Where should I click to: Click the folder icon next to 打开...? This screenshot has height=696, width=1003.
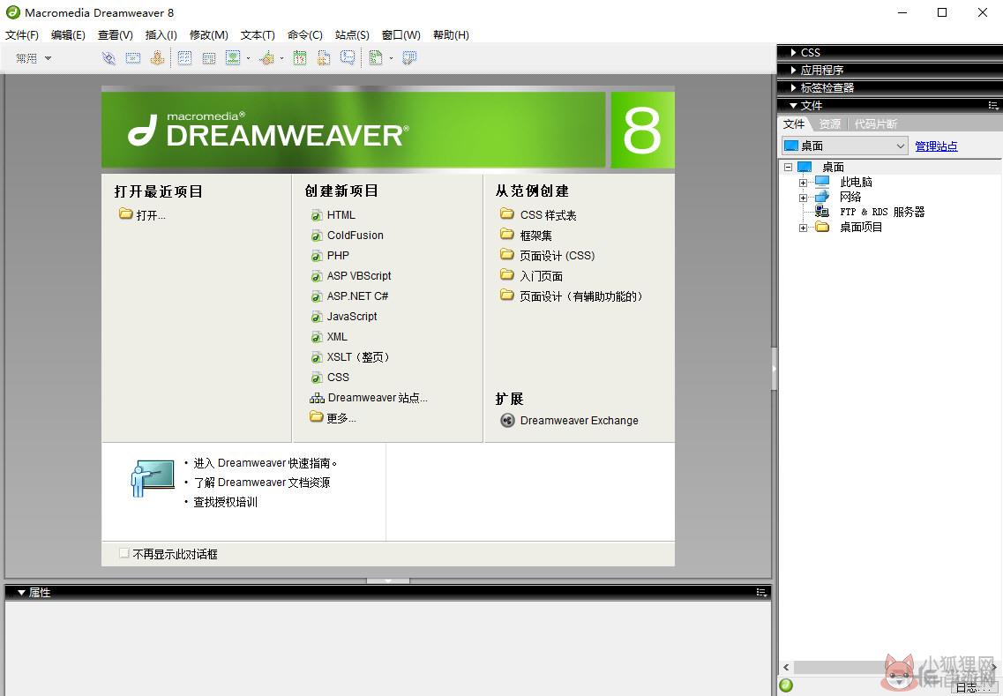[x=125, y=213]
